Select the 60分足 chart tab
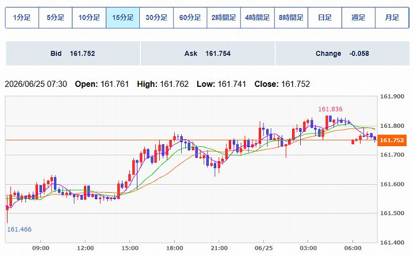This screenshot has height=256, width=414. 190,18
